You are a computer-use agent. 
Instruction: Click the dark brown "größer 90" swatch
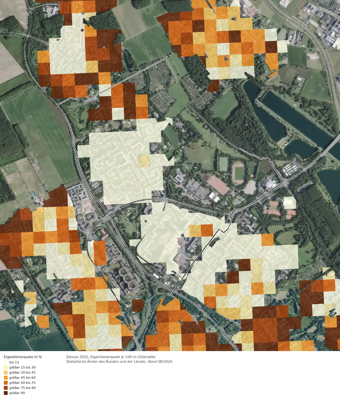[x=6, y=393]
